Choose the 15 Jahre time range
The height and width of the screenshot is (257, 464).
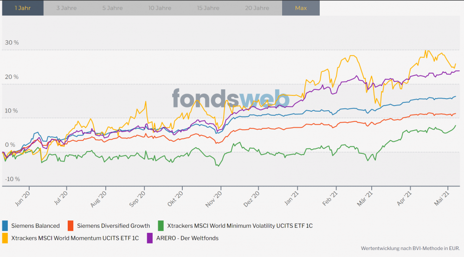coord(208,8)
